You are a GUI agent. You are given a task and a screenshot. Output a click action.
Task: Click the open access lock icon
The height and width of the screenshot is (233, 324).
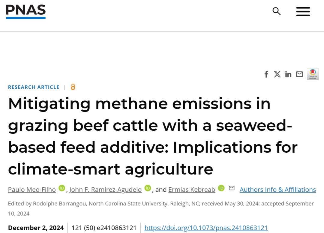(73, 87)
